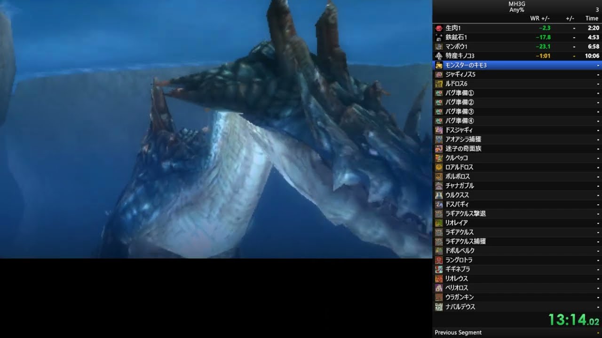Viewport: 602px width, 338px height.
Task: Click the 4:53 split time
Action: click(x=594, y=38)
